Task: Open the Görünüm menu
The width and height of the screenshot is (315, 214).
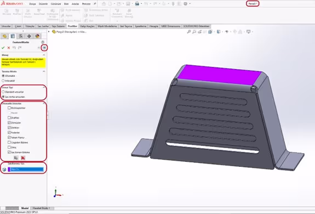Action: (x=56, y=4)
